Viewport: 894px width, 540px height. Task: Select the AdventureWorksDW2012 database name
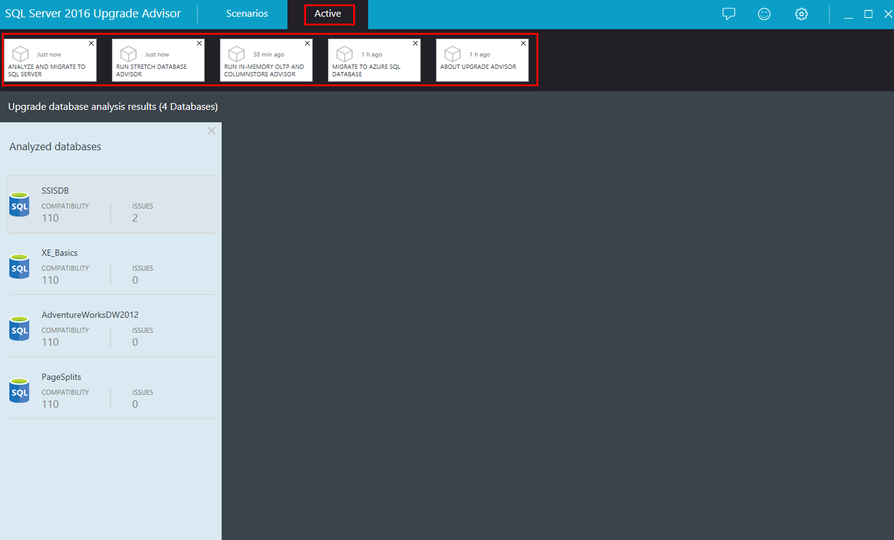click(x=90, y=315)
